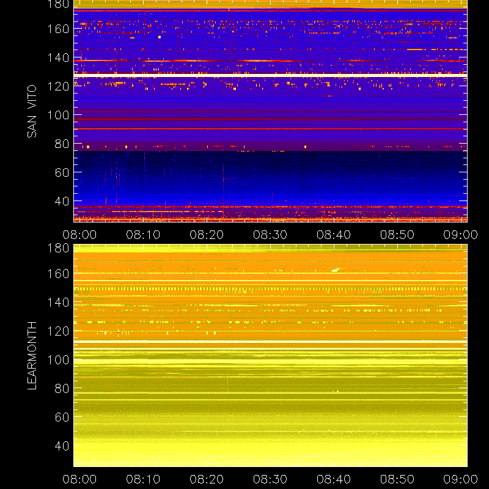Select the 180 tick label on the Learmonth plot
Screen dimensions: 489x489
point(58,248)
